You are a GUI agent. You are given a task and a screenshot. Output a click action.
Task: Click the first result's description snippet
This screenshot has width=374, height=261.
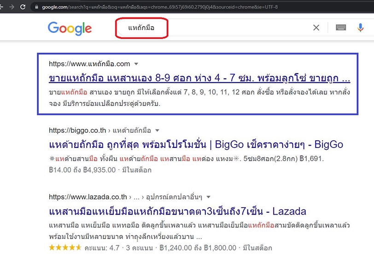click(199, 97)
